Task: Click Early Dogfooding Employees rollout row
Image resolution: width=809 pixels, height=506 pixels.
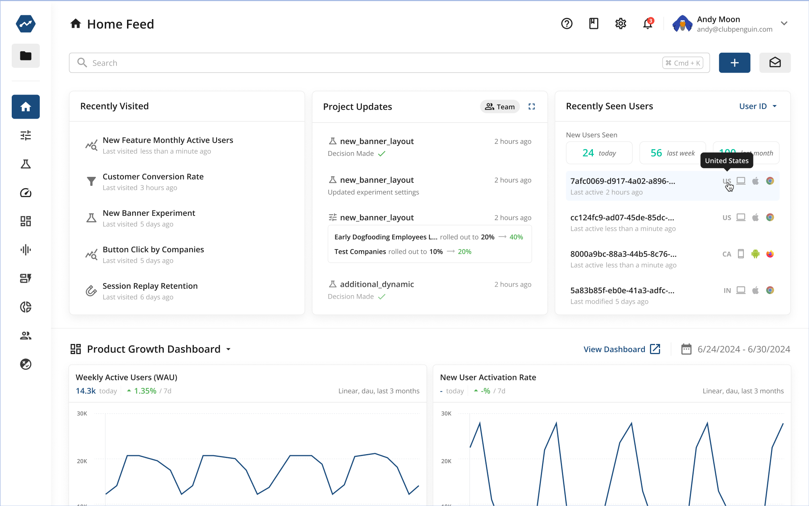Action: tap(429, 237)
